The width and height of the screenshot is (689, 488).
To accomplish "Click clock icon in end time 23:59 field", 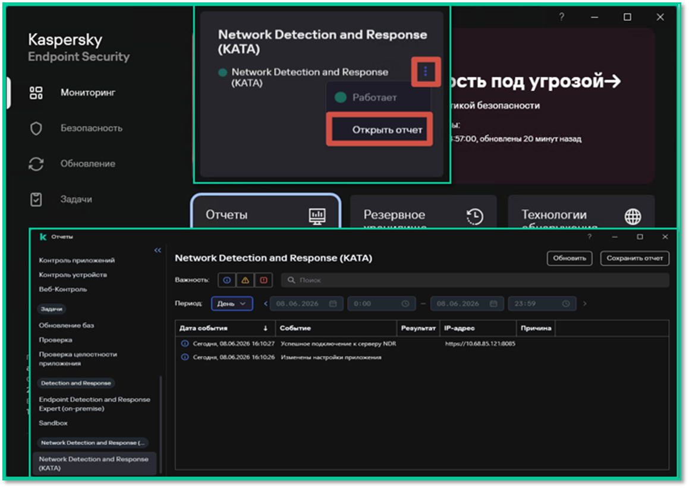I will pyautogui.click(x=566, y=304).
